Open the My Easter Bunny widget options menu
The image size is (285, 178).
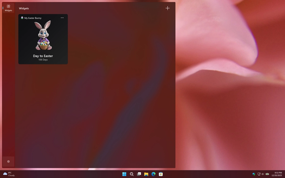(x=62, y=18)
